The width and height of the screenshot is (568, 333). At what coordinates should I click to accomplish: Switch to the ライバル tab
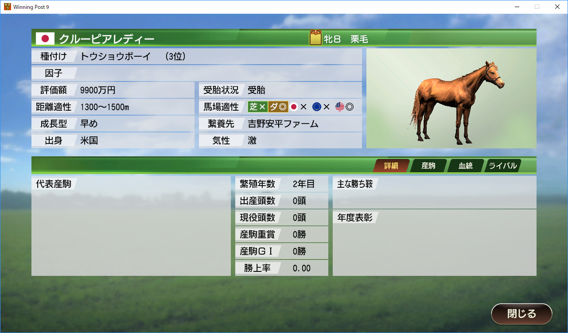tap(502, 166)
